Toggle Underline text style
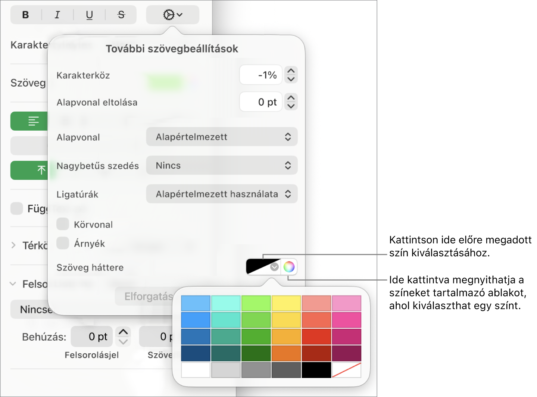537x397 pixels. pyautogui.click(x=89, y=15)
